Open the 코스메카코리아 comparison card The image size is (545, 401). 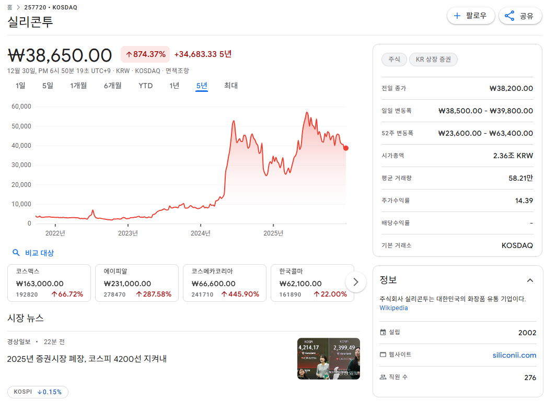coord(225,283)
